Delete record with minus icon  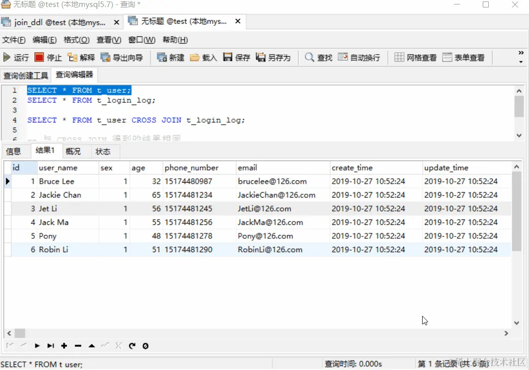tap(78, 346)
